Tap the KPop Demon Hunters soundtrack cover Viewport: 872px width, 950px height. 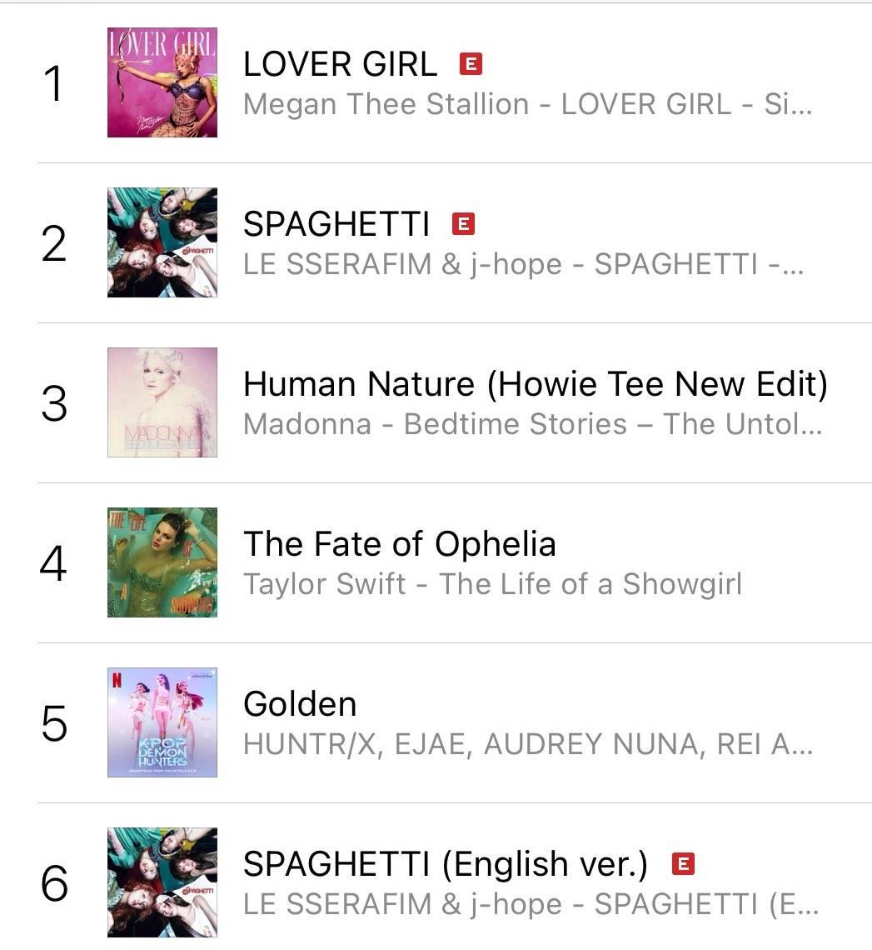click(162, 722)
